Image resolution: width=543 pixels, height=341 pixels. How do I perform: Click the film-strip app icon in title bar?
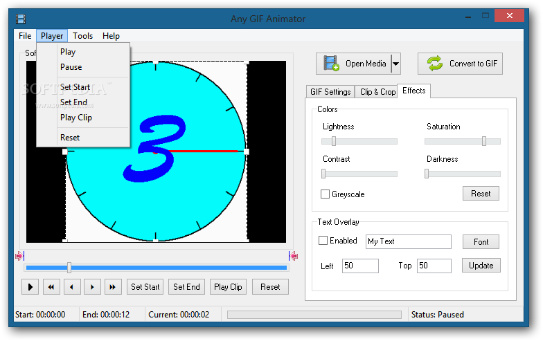tap(21, 19)
